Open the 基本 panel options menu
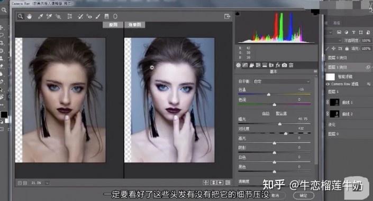 pos(315,71)
